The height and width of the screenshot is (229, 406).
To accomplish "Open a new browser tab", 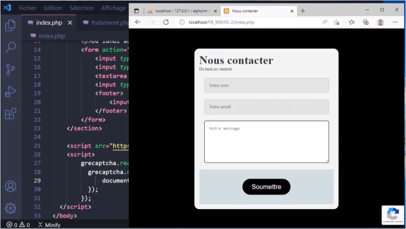I will (x=303, y=11).
